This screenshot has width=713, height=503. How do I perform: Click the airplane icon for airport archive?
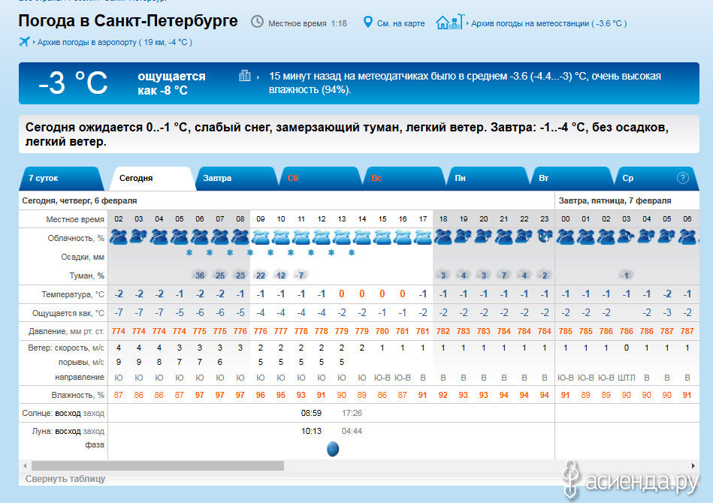click(x=25, y=42)
